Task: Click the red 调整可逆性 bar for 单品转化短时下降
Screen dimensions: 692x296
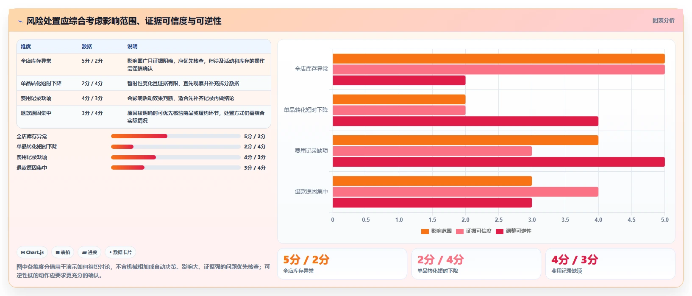Action: click(x=465, y=121)
